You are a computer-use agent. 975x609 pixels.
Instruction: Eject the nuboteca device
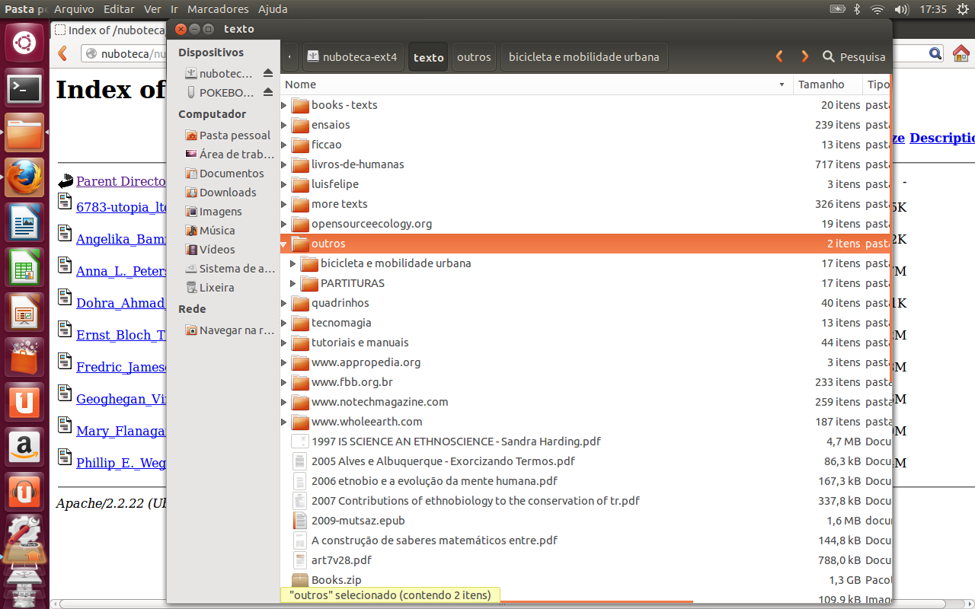click(x=267, y=73)
